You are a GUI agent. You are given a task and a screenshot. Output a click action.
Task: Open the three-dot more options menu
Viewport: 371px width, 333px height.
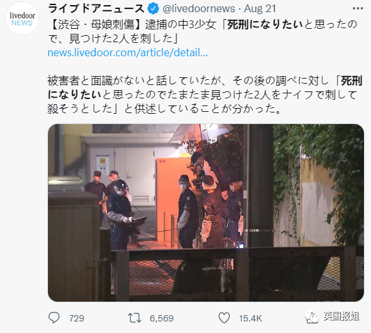(358, 9)
